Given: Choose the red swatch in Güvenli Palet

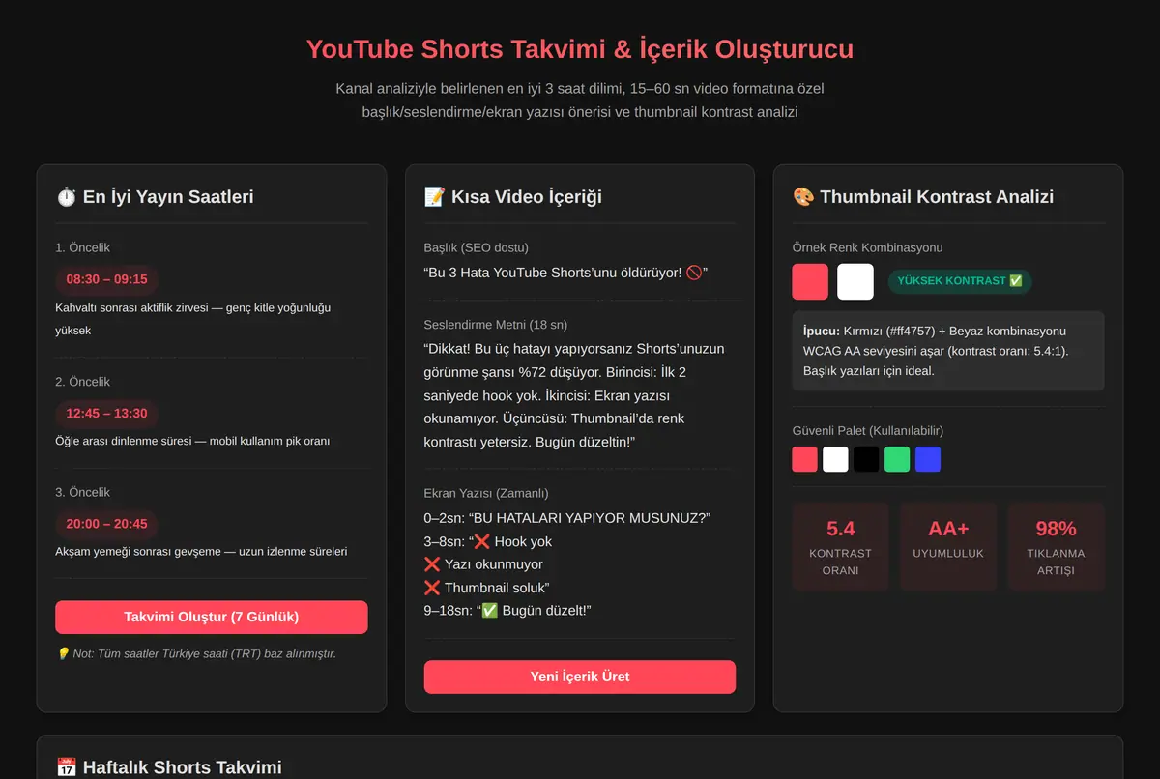Looking at the screenshot, I should [x=804, y=459].
